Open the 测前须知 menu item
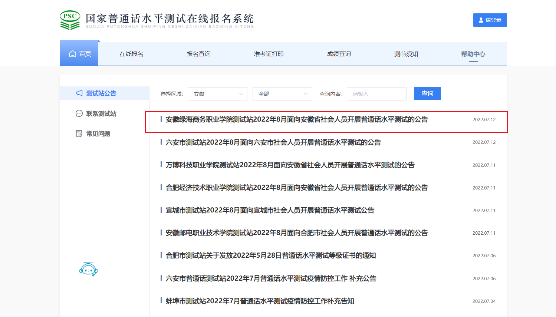 (406, 54)
